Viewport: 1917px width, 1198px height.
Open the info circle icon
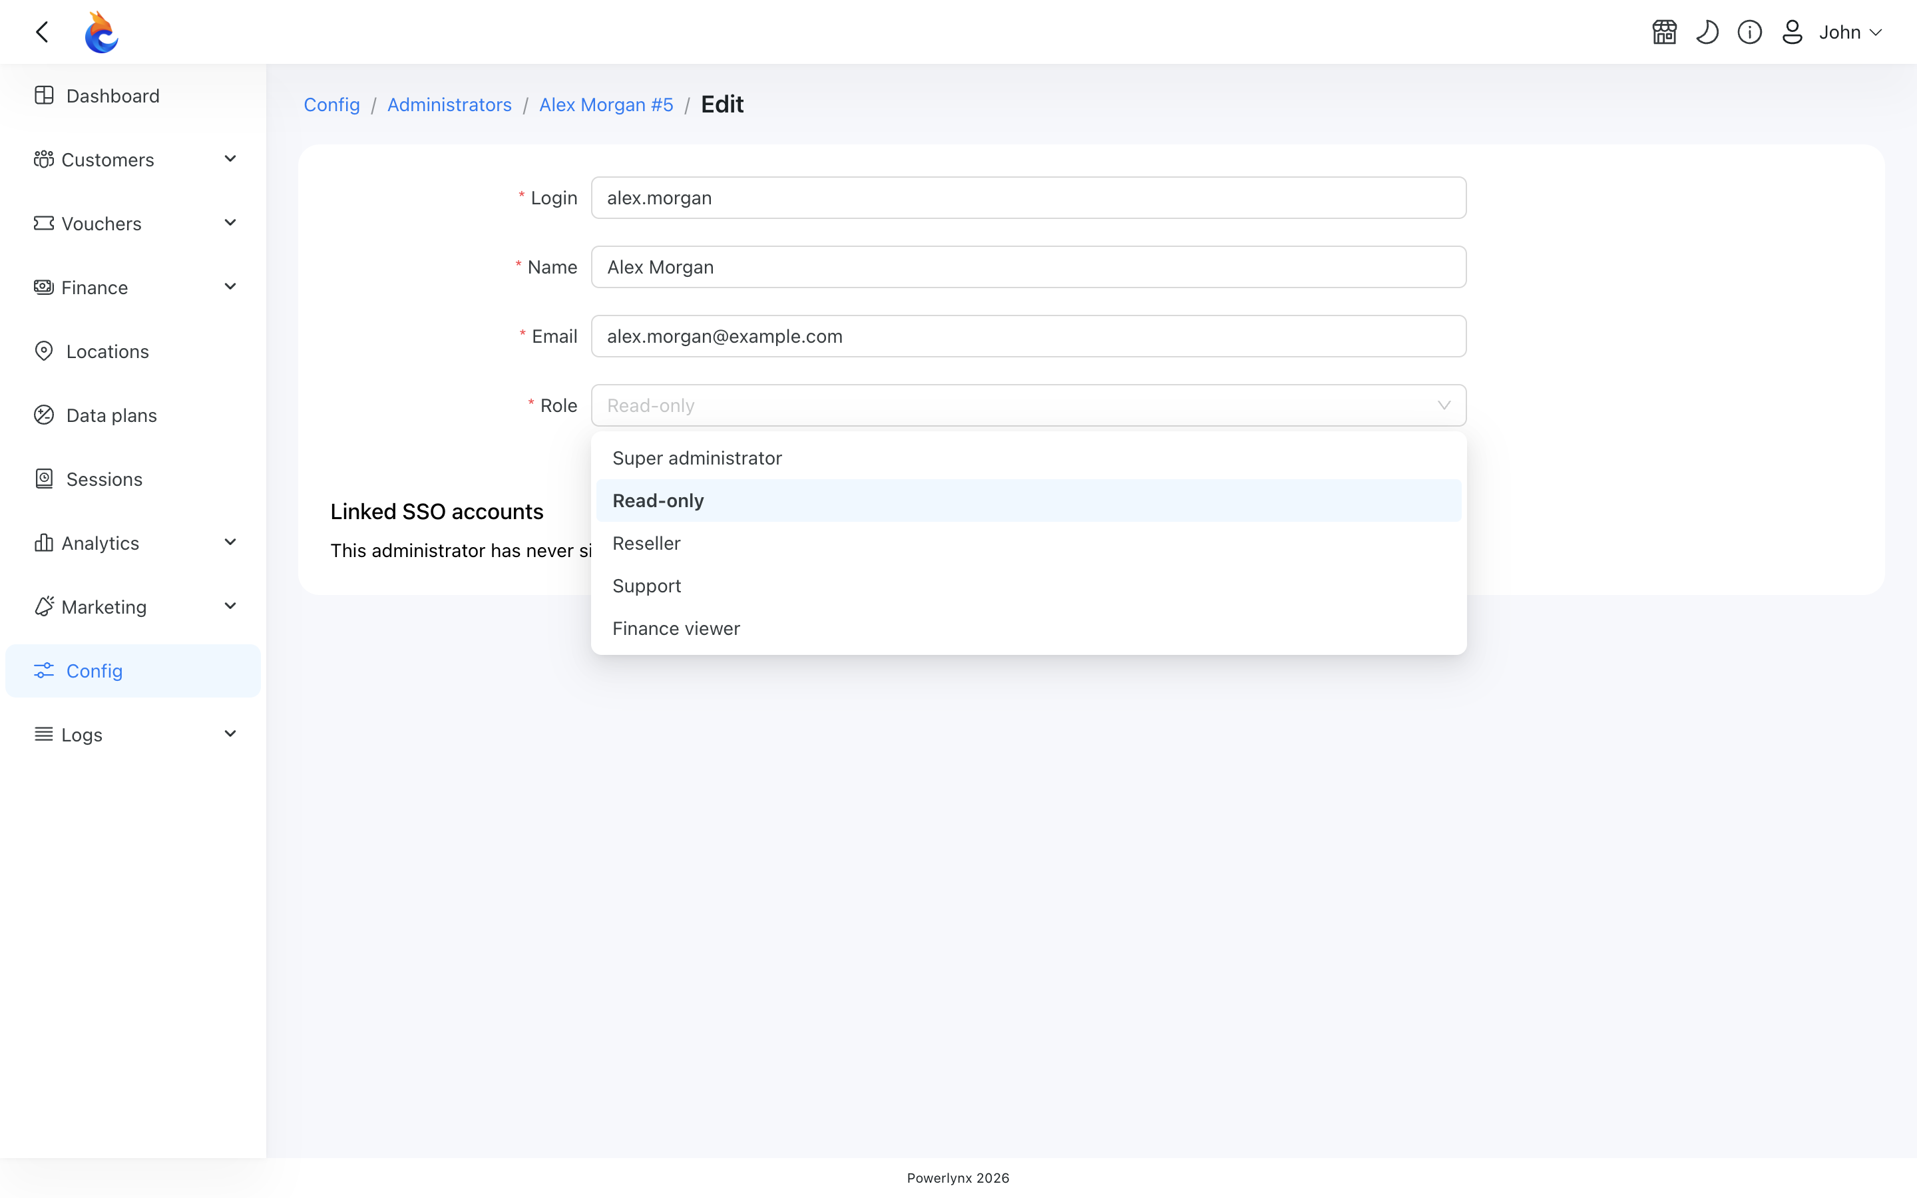(1750, 32)
